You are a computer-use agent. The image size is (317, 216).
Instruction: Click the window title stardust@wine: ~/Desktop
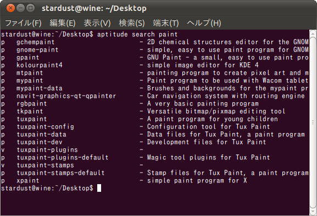pos(94,8)
